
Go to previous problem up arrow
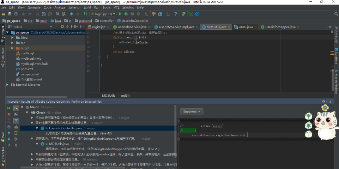(x=9, y=133)
